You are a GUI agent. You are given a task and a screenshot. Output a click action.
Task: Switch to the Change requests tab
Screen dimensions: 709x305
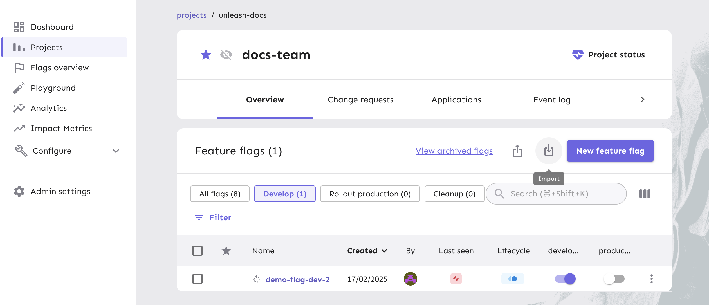pos(360,100)
